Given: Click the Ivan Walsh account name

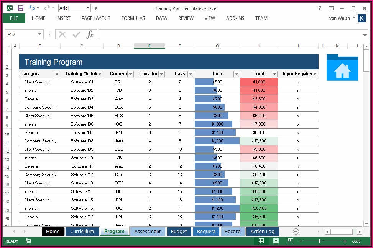Looking at the screenshot, I should tap(338, 18).
